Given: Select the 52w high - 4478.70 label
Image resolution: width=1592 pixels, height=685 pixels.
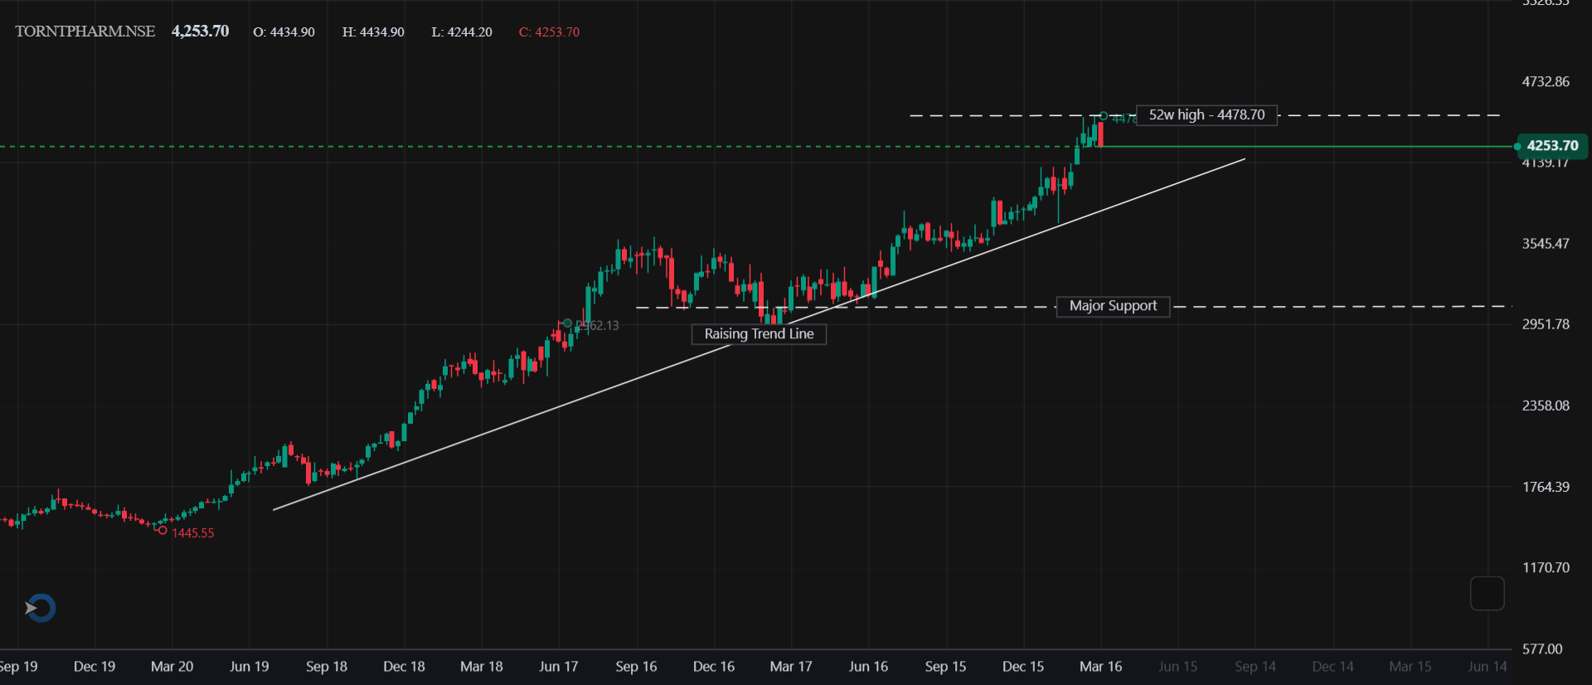Looking at the screenshot, I should (x=1206, y=115).
